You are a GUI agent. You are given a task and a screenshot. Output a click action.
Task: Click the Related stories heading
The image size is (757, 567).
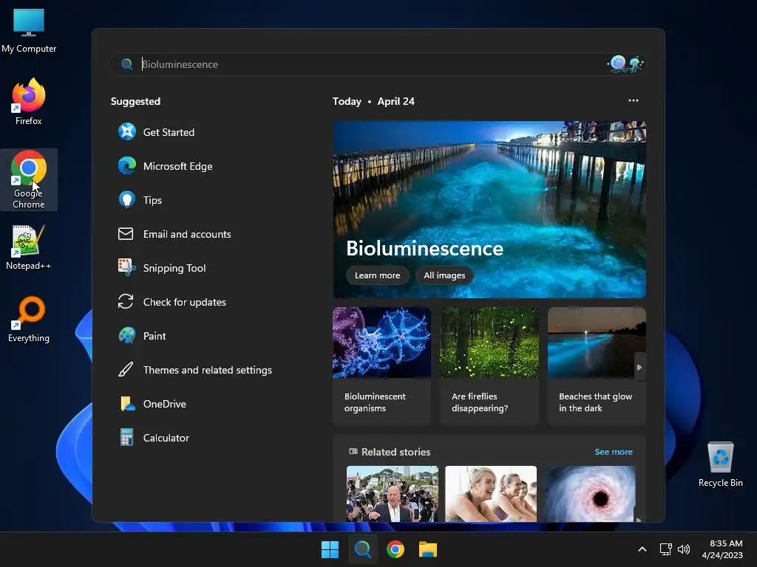click(396, 452)
